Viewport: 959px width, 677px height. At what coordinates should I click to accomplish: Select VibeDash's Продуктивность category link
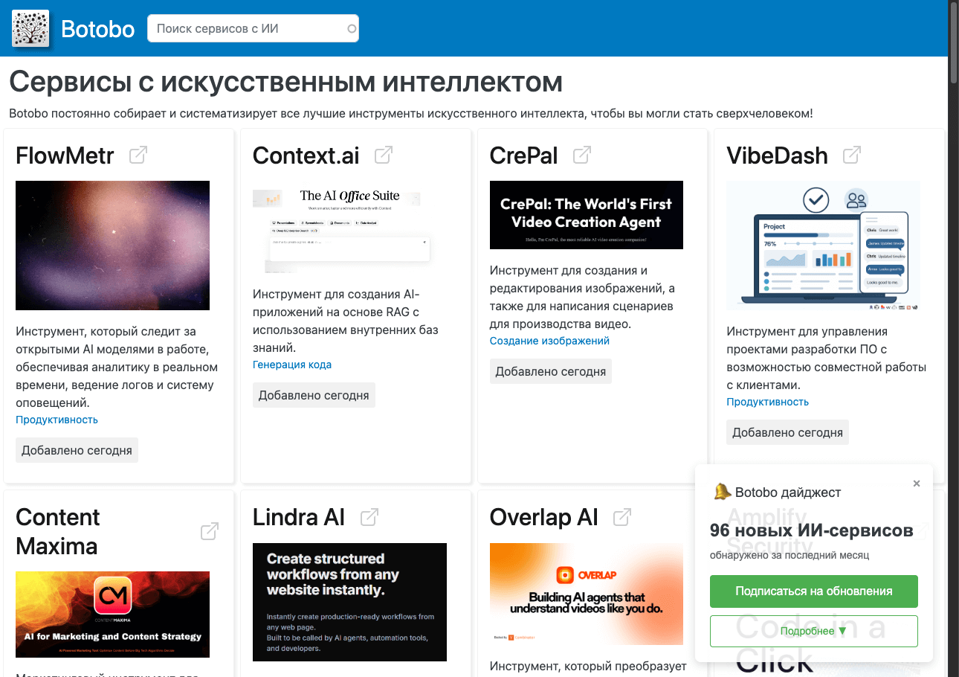coord(767,402)
